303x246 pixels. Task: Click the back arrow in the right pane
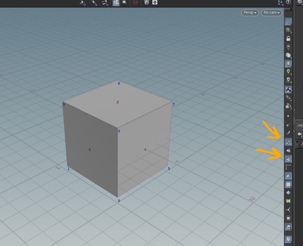coord(300,134)
